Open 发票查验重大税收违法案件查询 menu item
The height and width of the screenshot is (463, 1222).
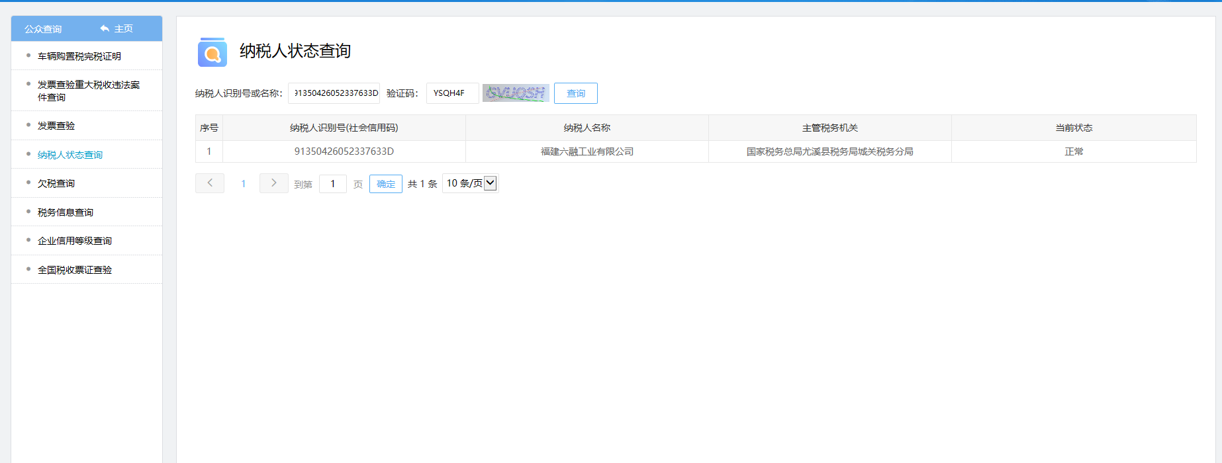pos(88,91)
